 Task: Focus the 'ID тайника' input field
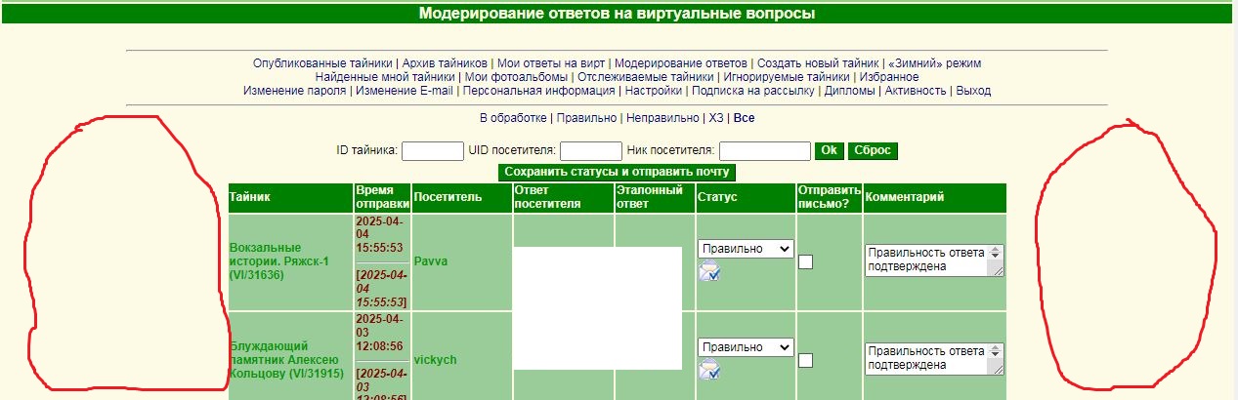click(432, 151)
